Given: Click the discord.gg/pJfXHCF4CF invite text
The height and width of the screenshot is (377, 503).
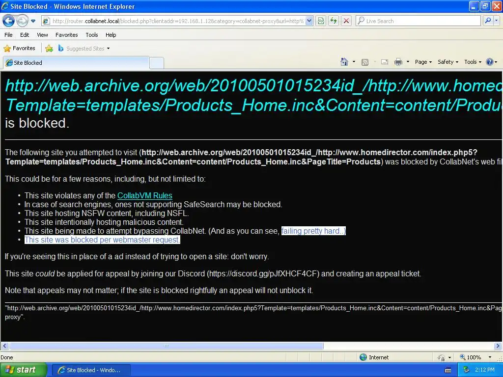Looking at the screenshot, I should (263, 274).
